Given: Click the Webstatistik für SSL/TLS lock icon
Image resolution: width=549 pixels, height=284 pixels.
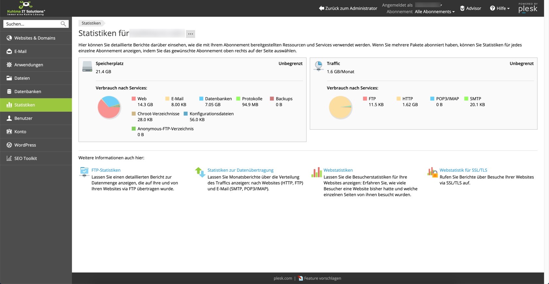Looking at the screenshot, I should [x=432, y=172].
